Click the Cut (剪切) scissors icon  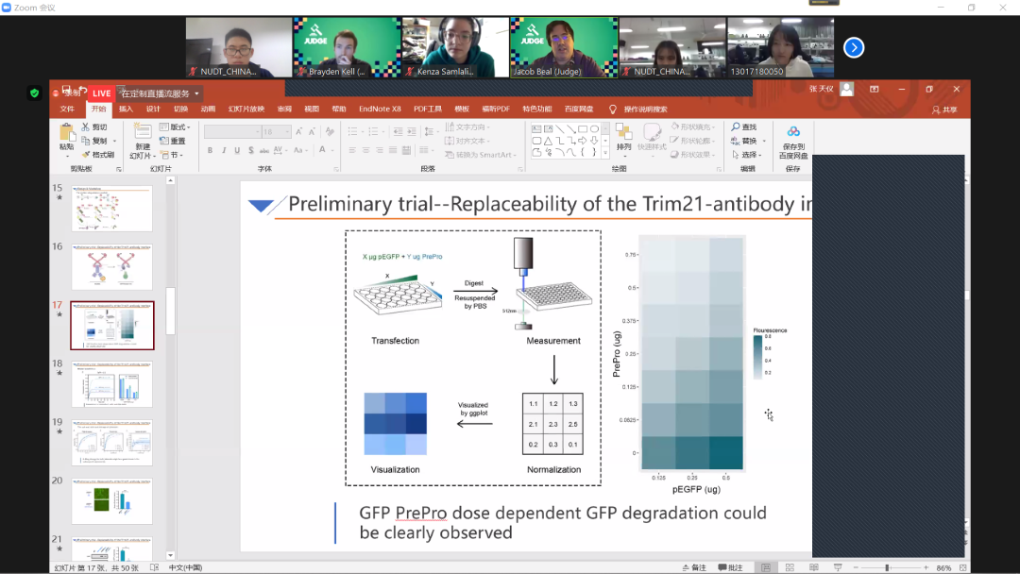point(85,127)
